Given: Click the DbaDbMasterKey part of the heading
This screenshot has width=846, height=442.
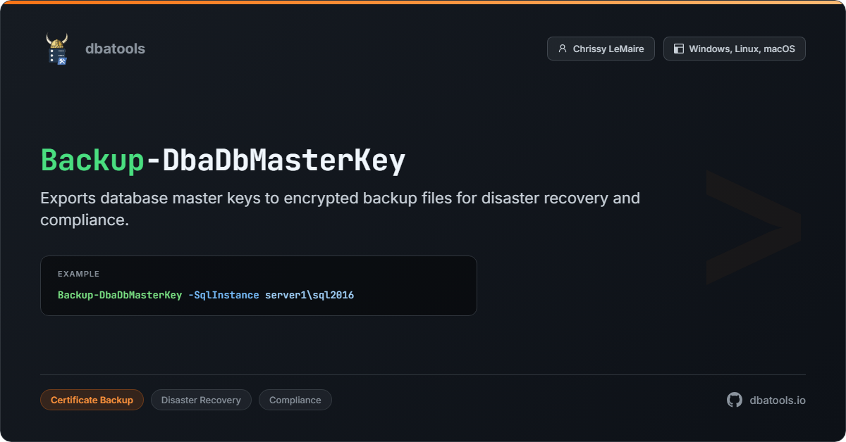Looking at the screenshot, I should click(283, 161).
